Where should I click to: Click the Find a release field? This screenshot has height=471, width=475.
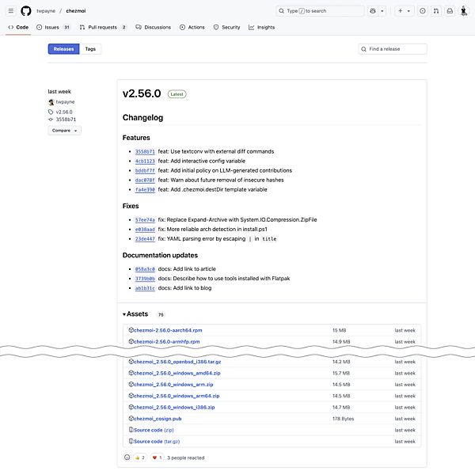point(397,49)
